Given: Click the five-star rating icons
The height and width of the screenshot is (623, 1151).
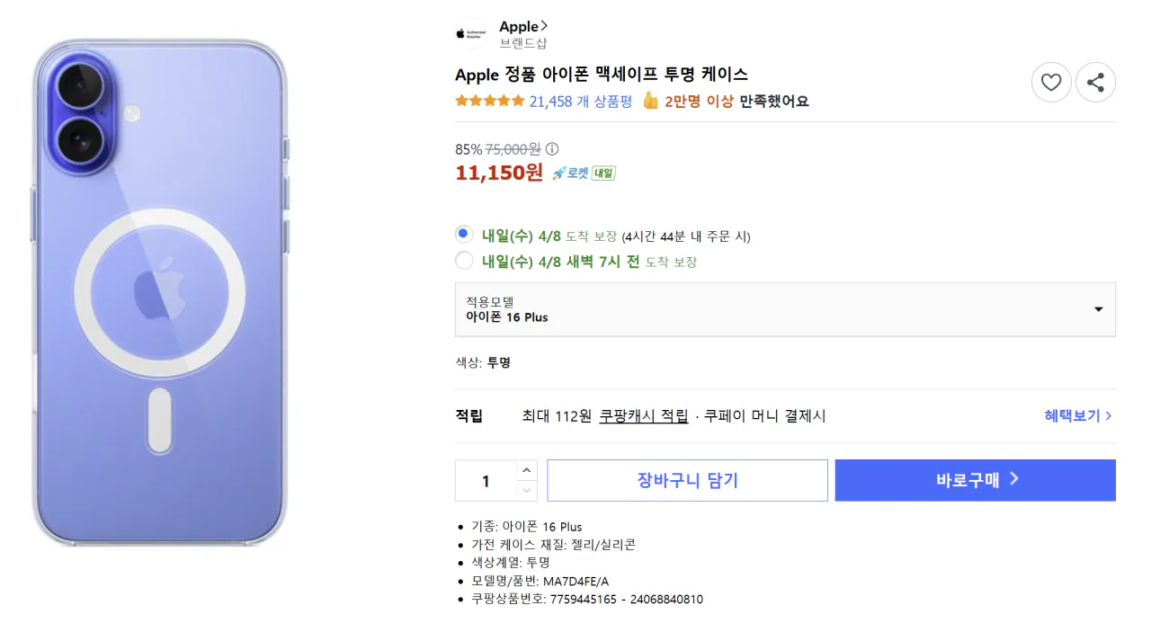Looking at the screenshot, I should pos(489,102).
